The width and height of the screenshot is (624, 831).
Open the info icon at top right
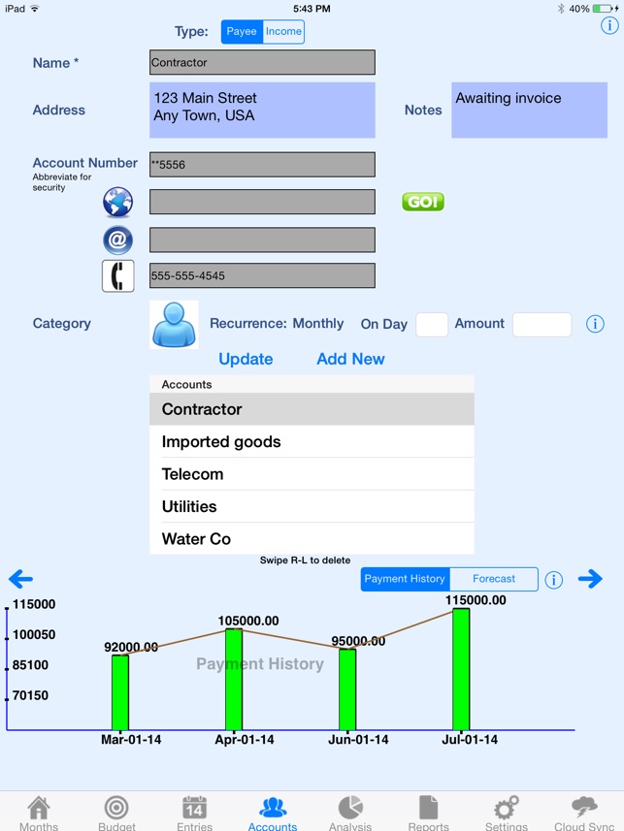[x=609, y=25]
